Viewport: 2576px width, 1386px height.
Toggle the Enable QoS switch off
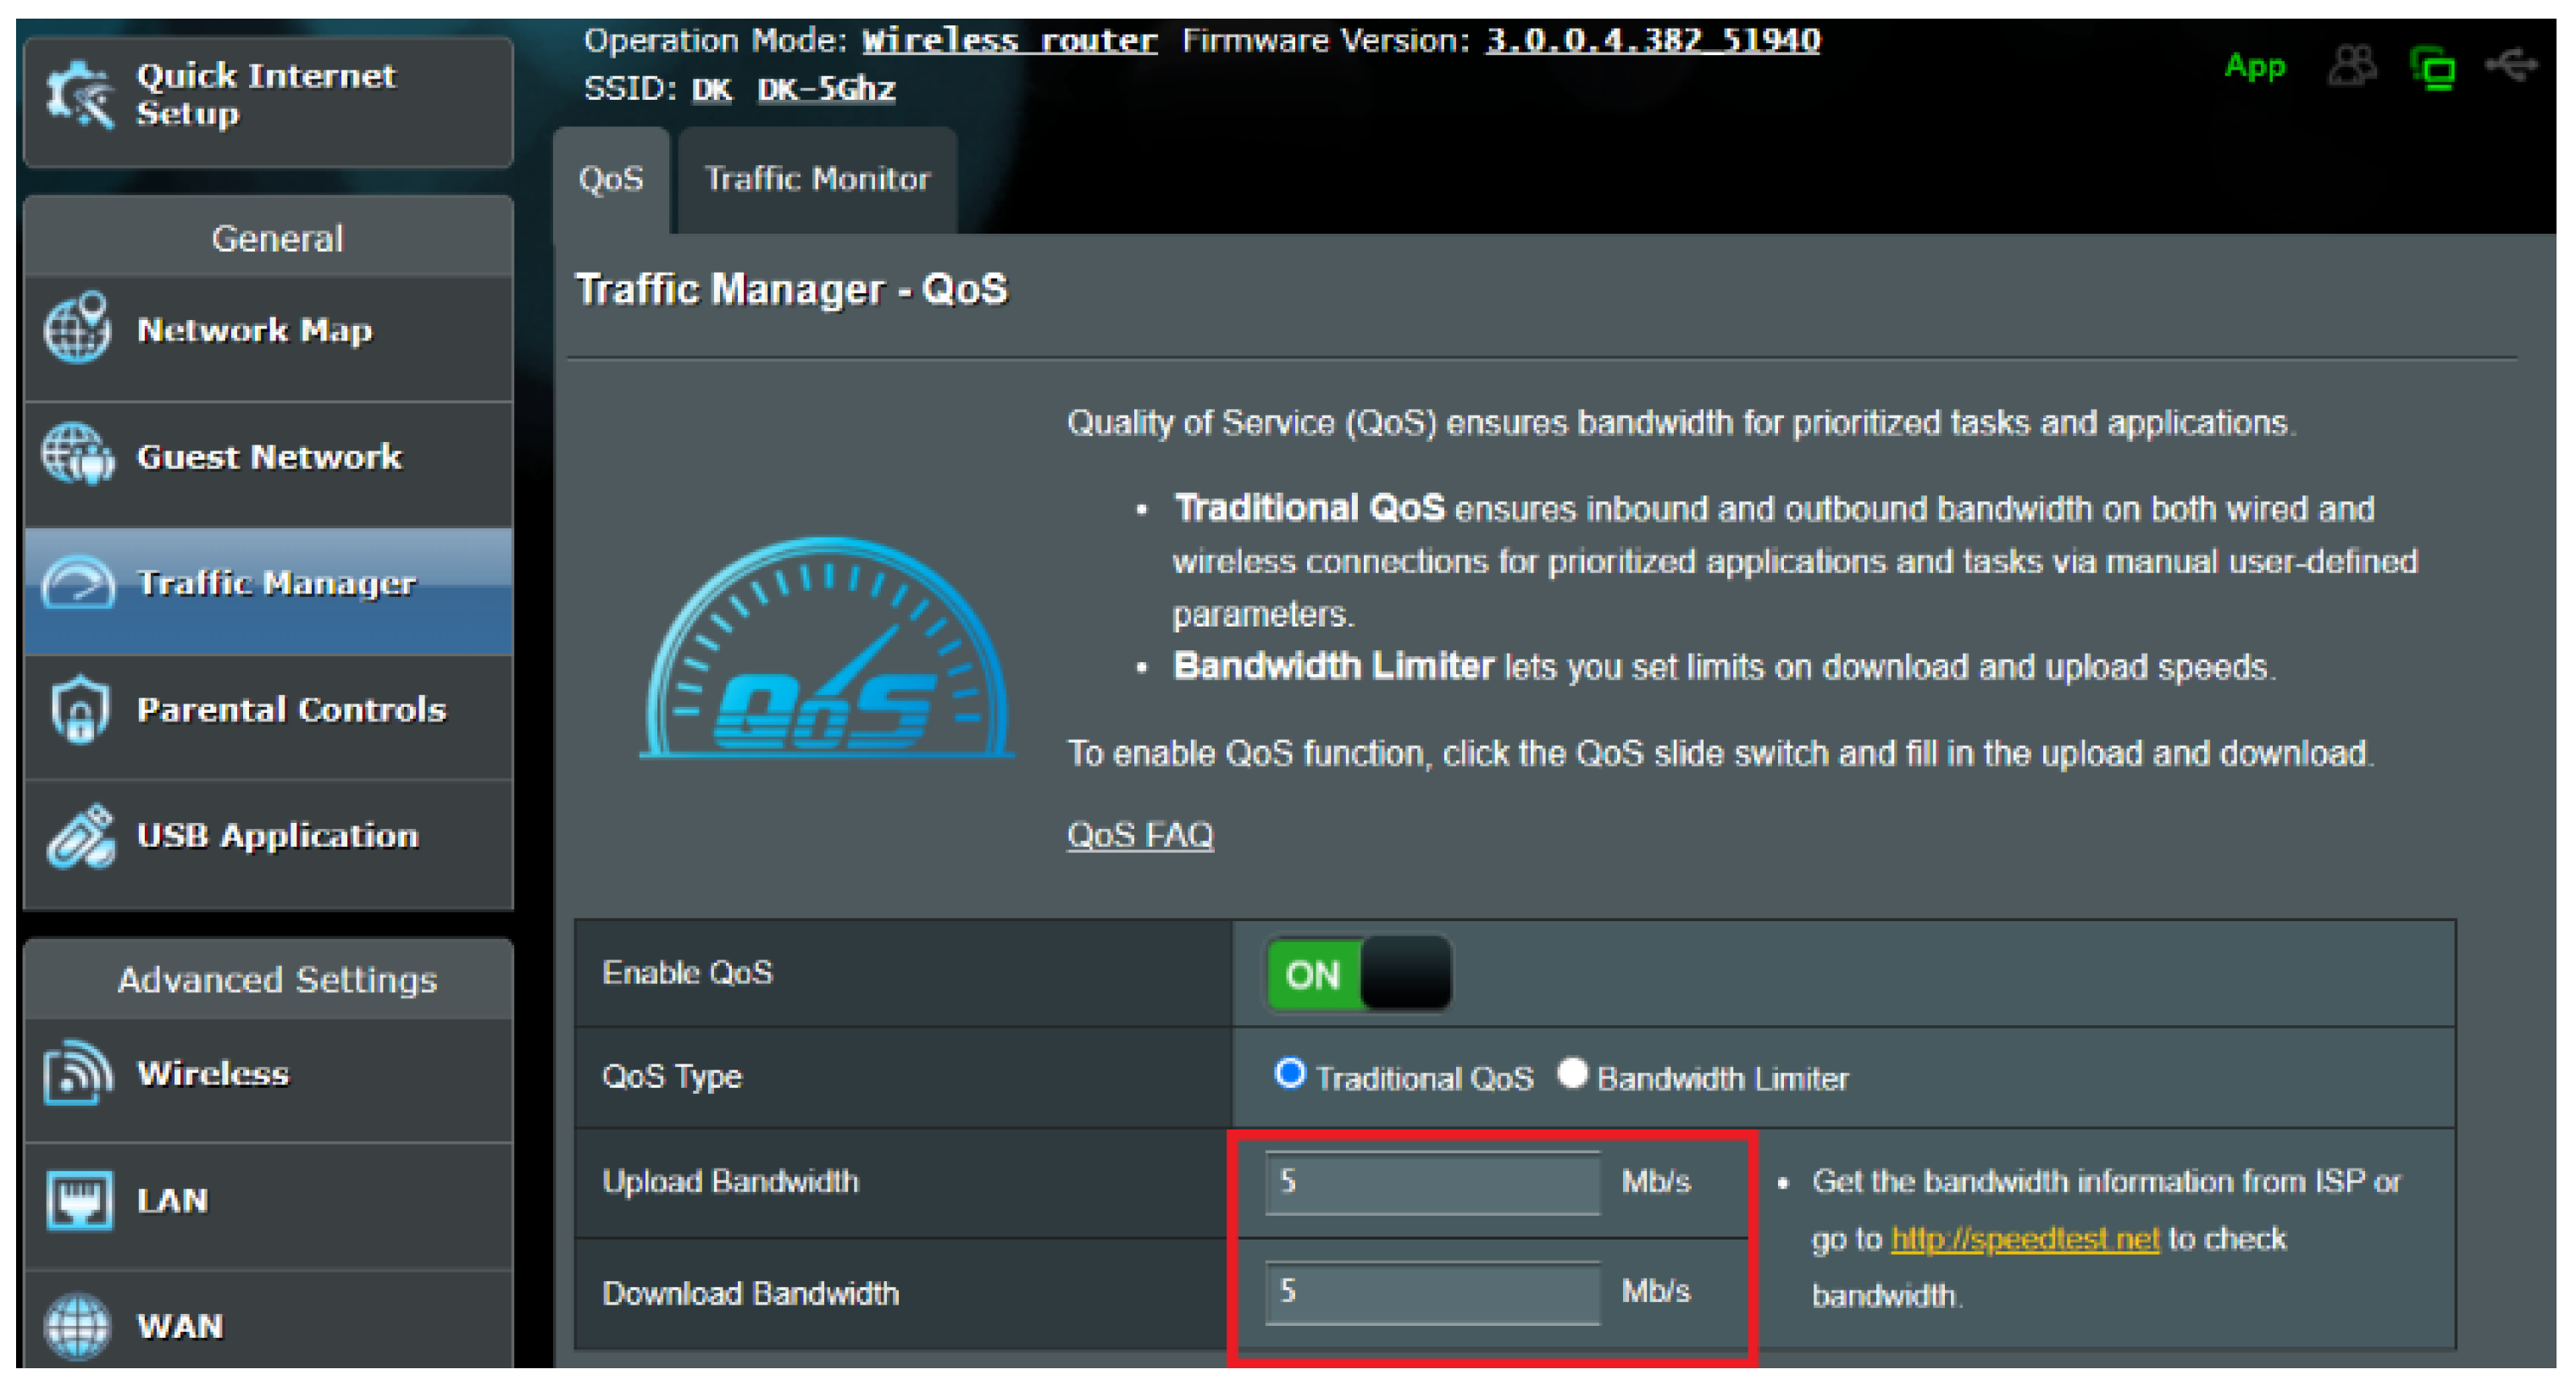(1358, 974)
